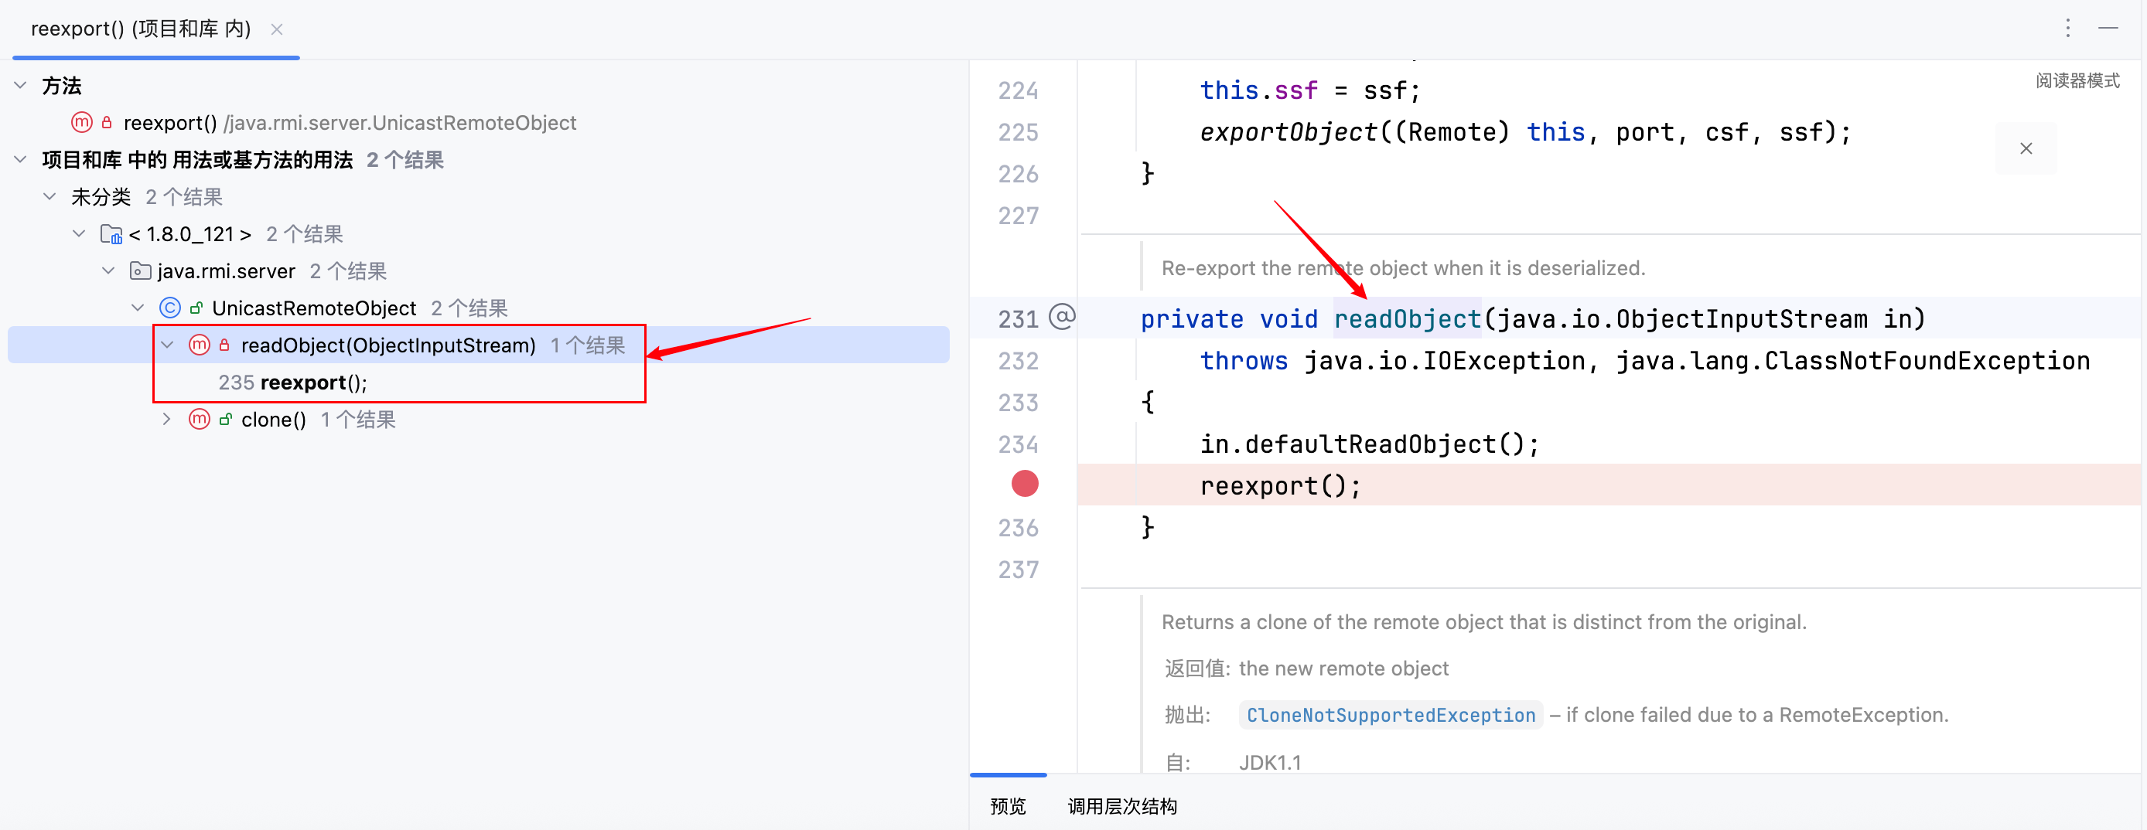Open the three-dot options menu

pos(2068,29)
